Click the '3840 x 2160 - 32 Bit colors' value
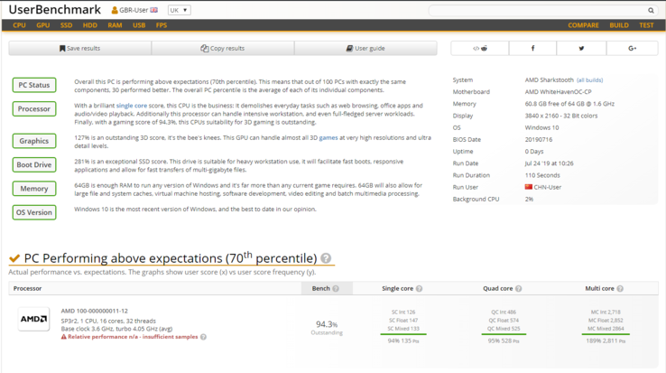 (x=561, y=116)
